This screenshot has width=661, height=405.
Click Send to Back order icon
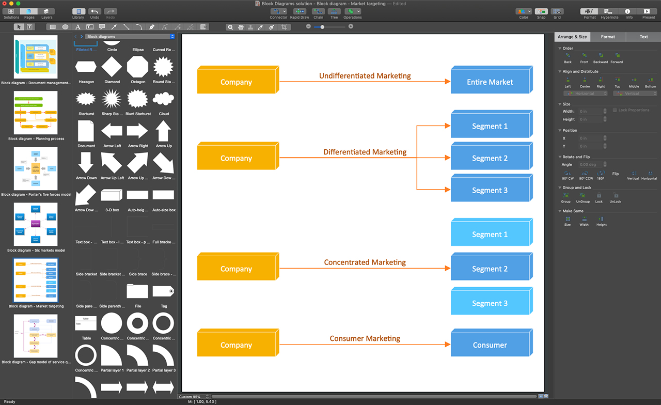(568, 55)
